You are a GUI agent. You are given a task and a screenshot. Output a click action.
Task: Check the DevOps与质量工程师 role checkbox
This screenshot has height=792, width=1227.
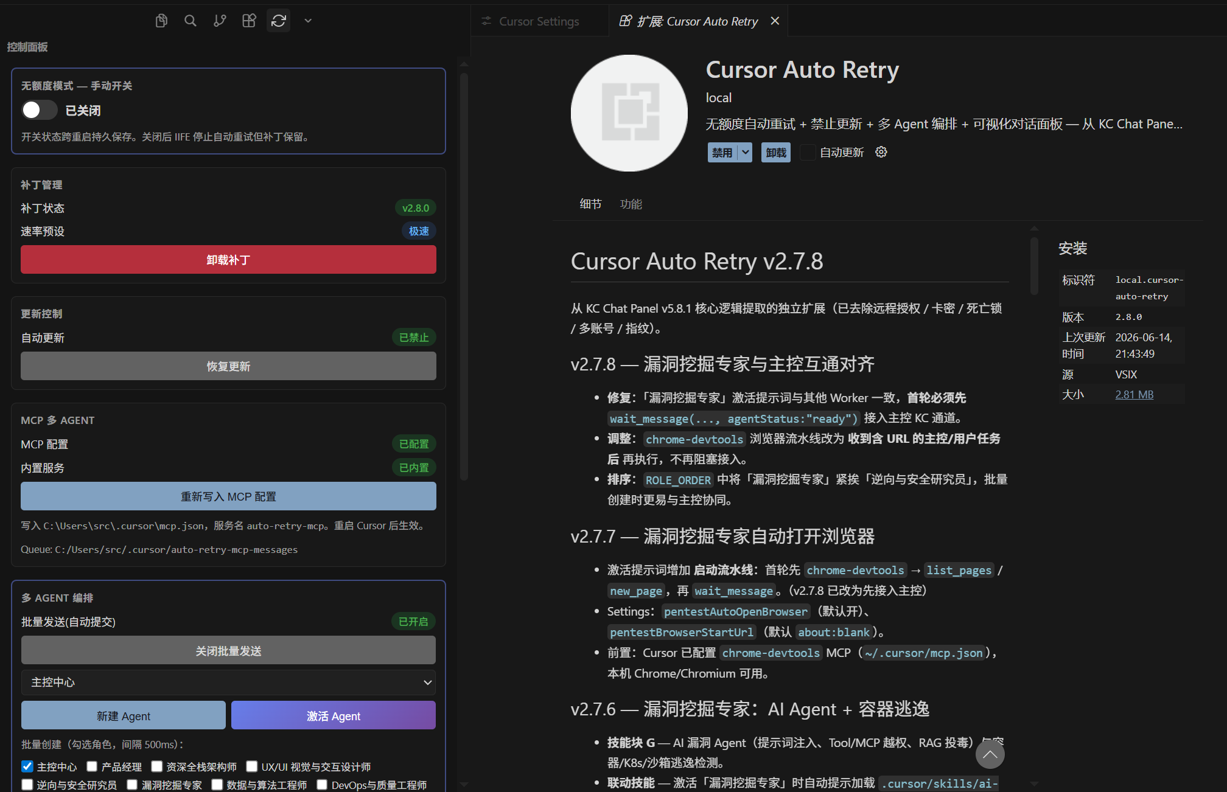pos(322,785)
